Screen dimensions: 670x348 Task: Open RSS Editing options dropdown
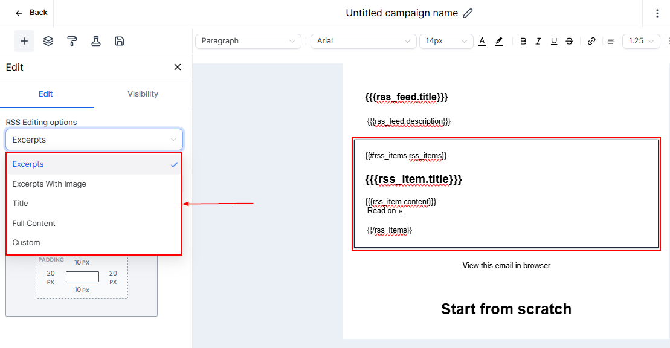pyautogui.click(x=94, y=140)
